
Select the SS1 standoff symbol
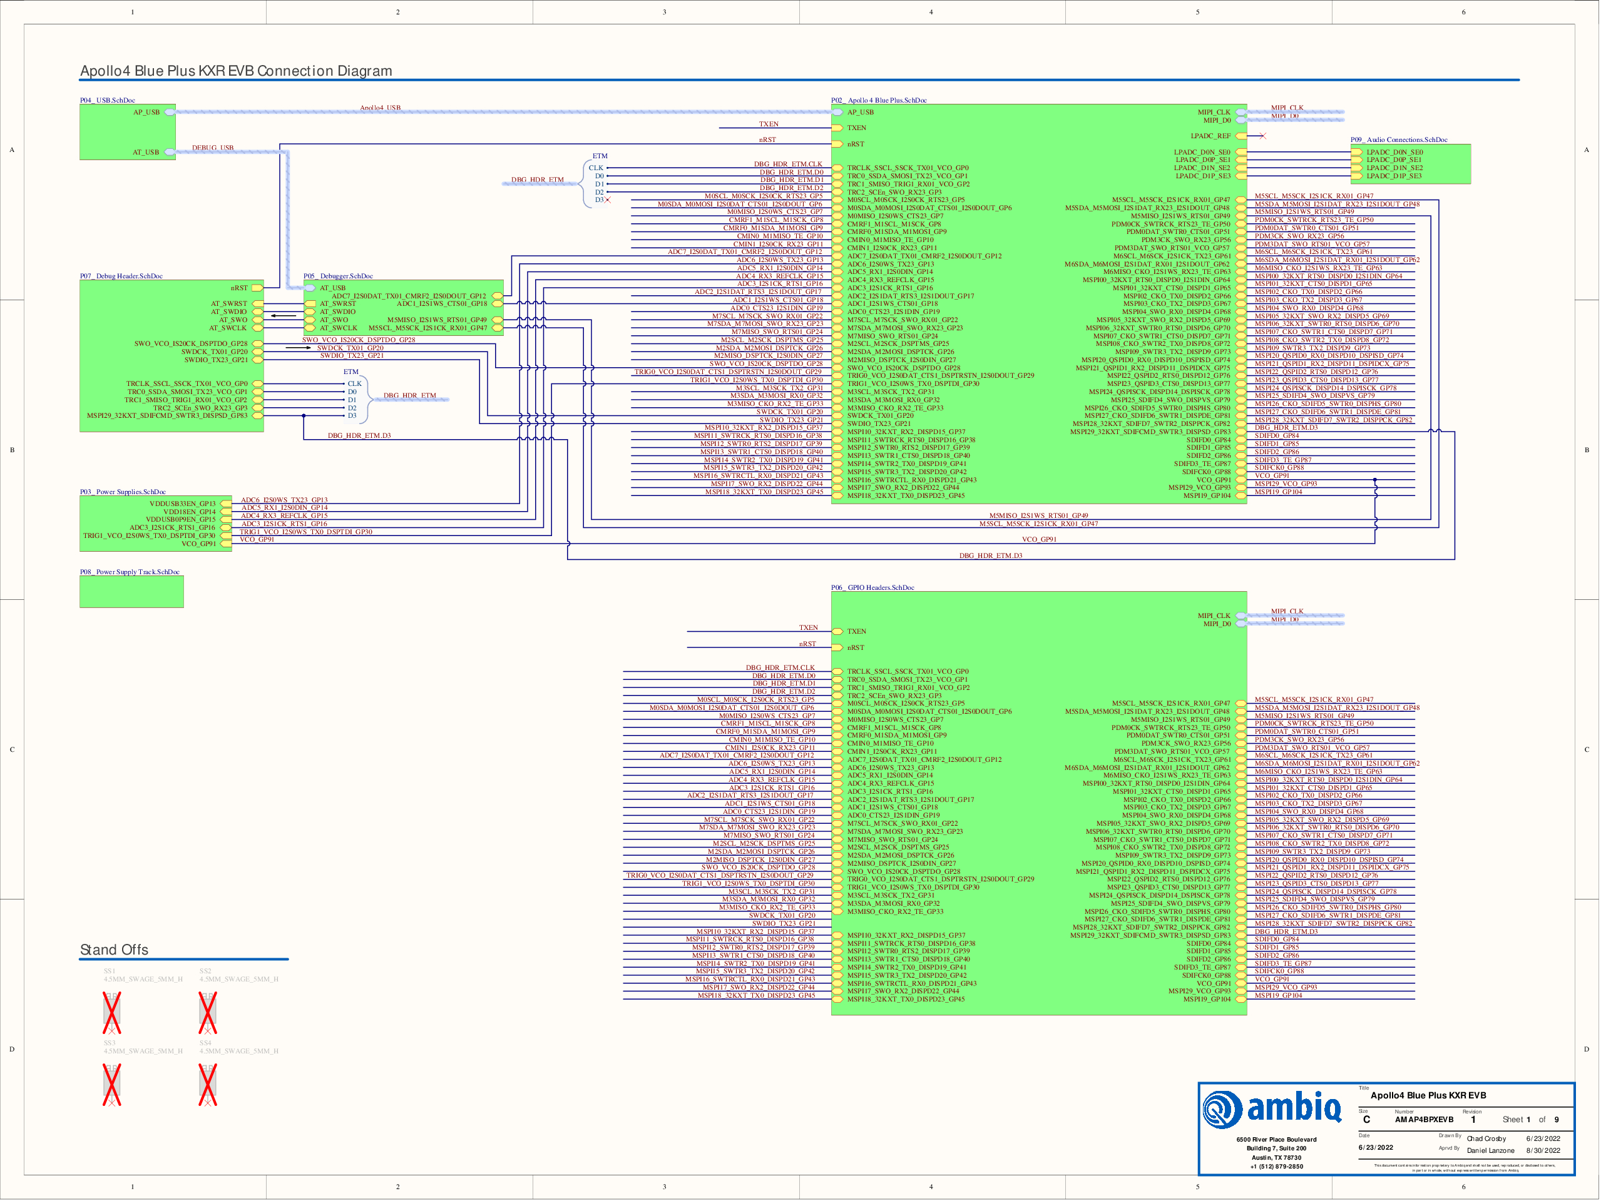click(x=111, y=1013)
